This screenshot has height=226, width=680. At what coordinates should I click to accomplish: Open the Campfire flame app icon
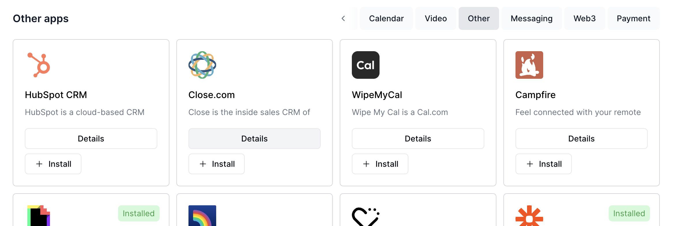point(529,65)
